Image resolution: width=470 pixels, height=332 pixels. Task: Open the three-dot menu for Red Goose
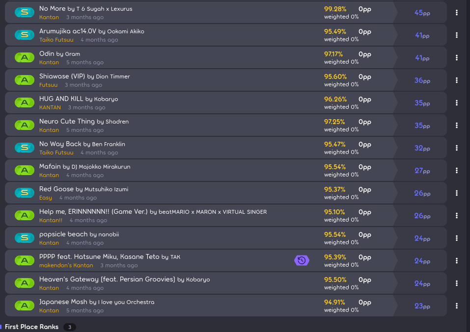(x=457, y=193)
